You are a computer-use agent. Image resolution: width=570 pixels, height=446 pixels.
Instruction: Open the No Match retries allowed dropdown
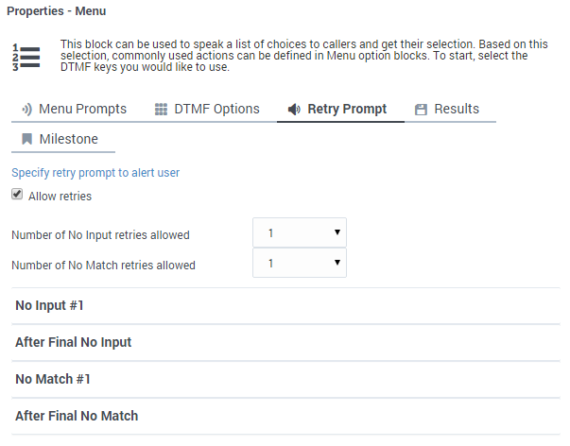point(299,263)
